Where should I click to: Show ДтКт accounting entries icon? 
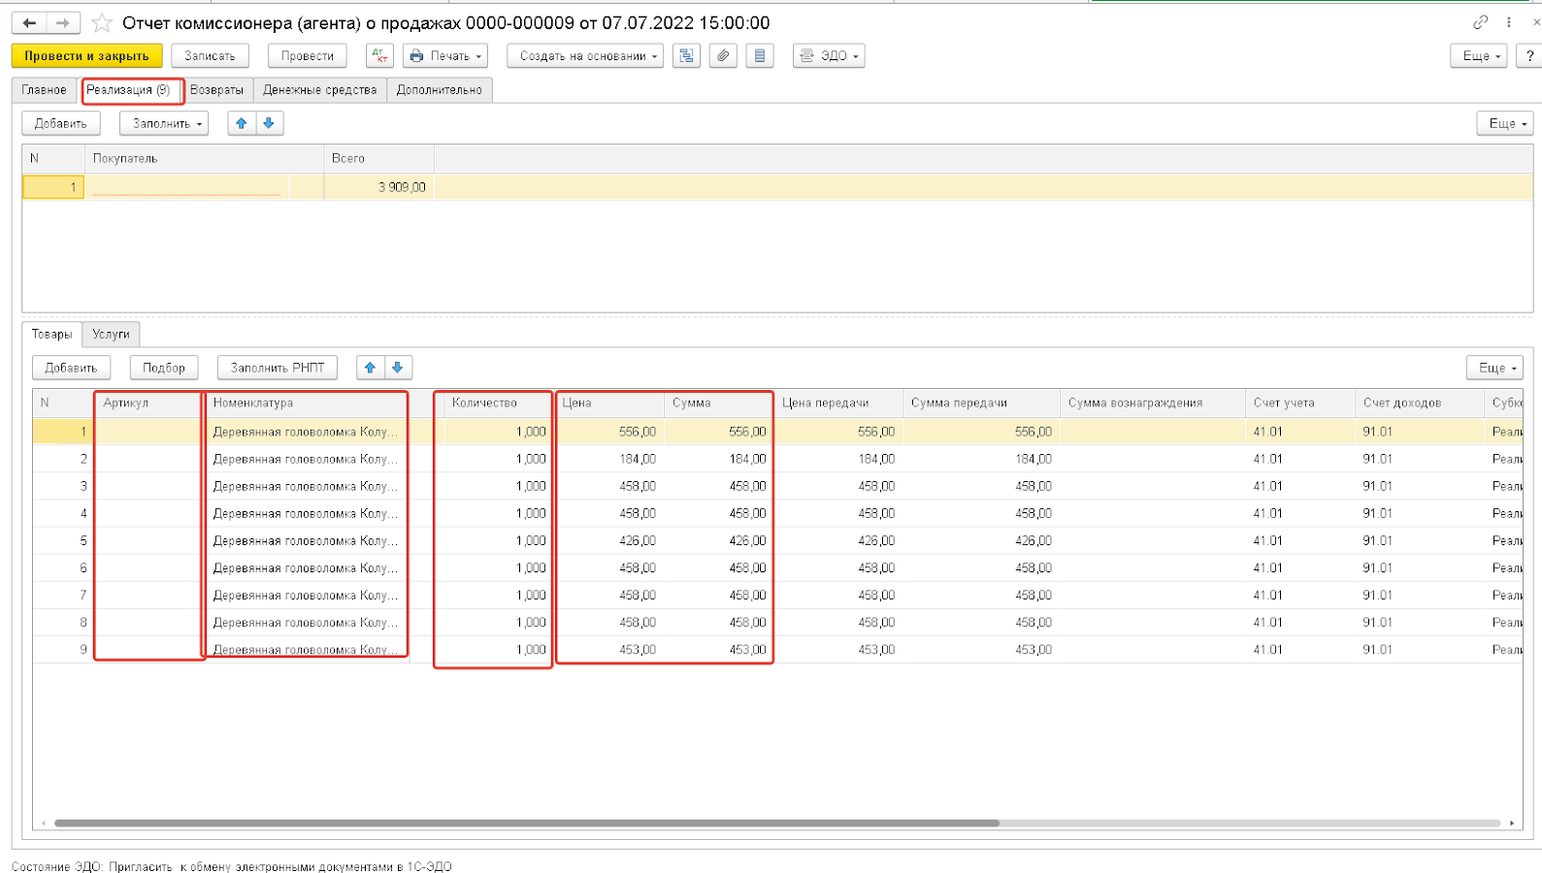point(379,56)
